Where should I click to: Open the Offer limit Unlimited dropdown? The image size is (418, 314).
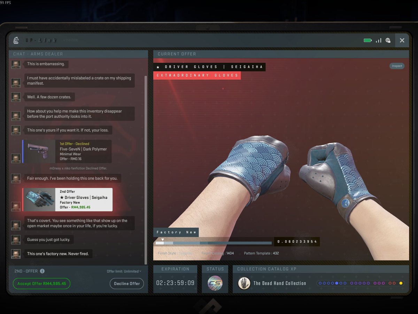coord(124,271)
